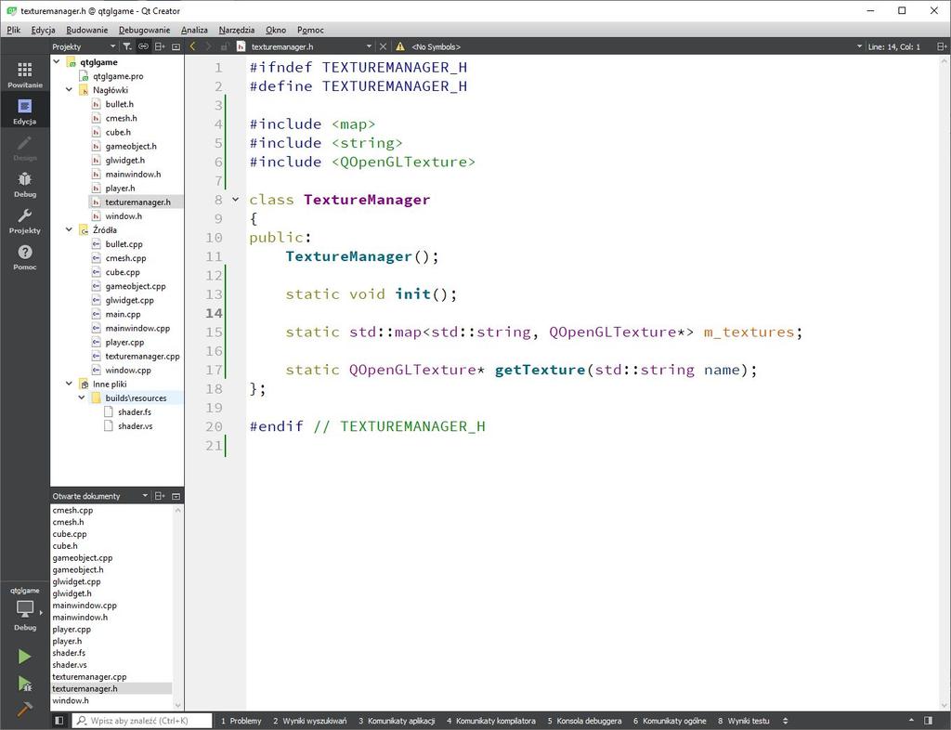Screen dimensions: 951x730
Task: Open Pomoc help mode icon
Action: pyautogui.click(x=25, y=256)
